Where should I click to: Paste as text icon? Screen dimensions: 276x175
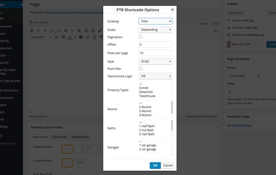click(x=81, y=37)
